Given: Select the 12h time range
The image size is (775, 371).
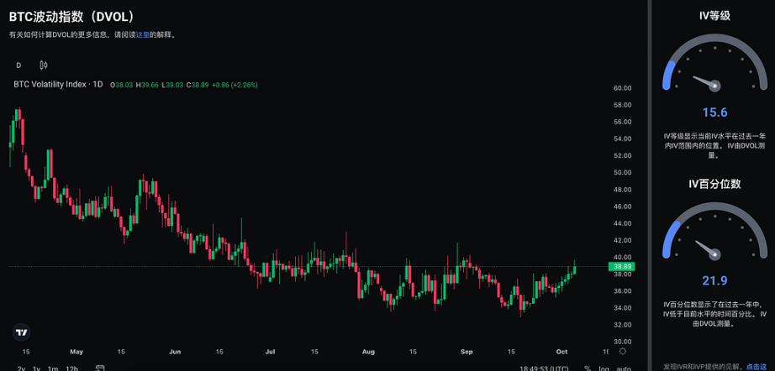Looking at the screenshot, I should tap(72, 368).
